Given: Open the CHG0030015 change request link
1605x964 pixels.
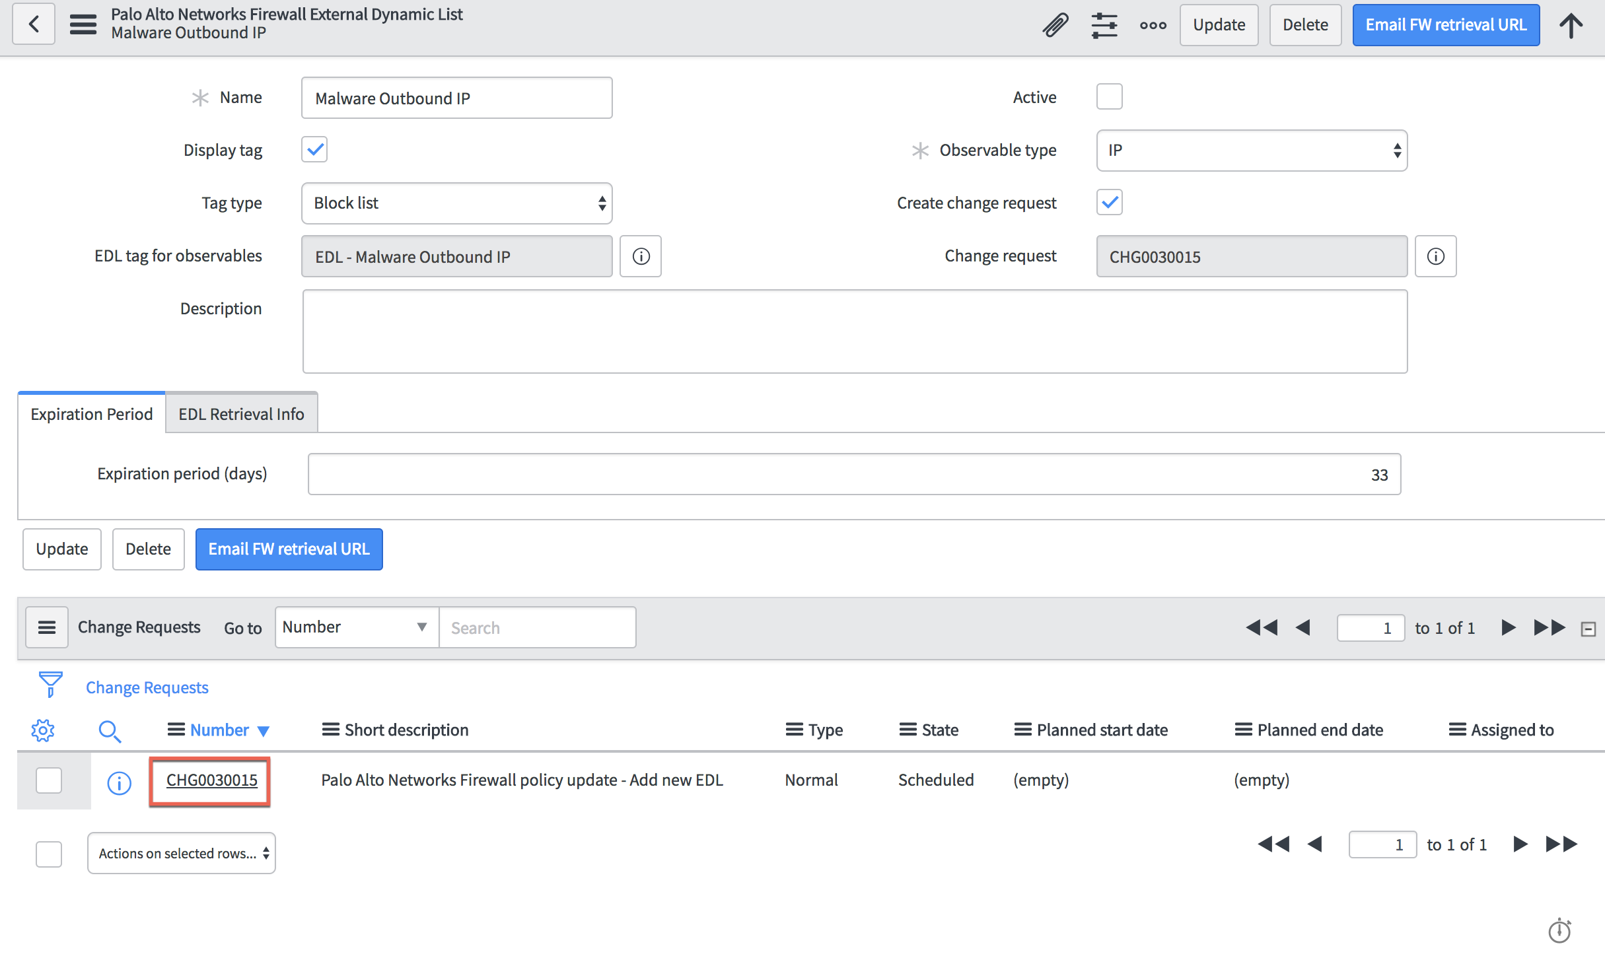Looking at the screenshot, I should click(x=212, y=780).
